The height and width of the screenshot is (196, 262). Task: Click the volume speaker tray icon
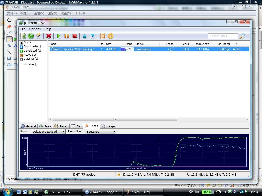tap(246, 192)
